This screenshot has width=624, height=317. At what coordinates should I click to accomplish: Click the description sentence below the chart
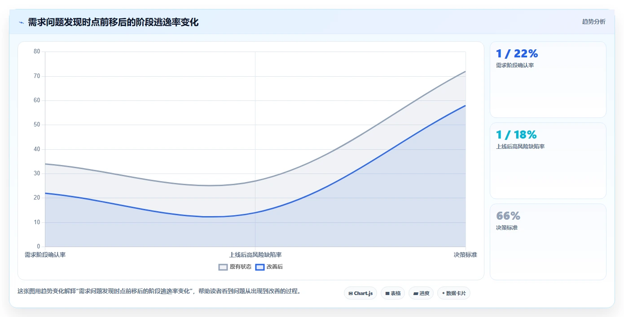159,291
